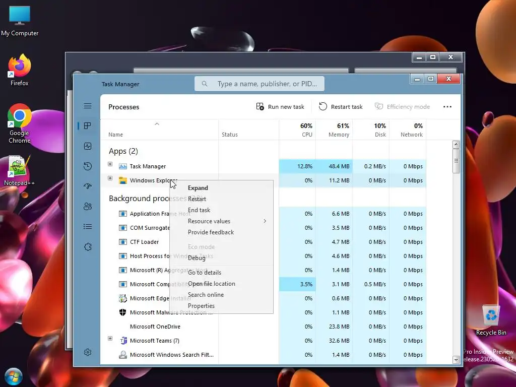Click the Efficiency mode button

click(402, 107)
